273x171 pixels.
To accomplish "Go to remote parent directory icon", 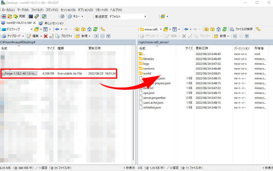I will 207,29.
